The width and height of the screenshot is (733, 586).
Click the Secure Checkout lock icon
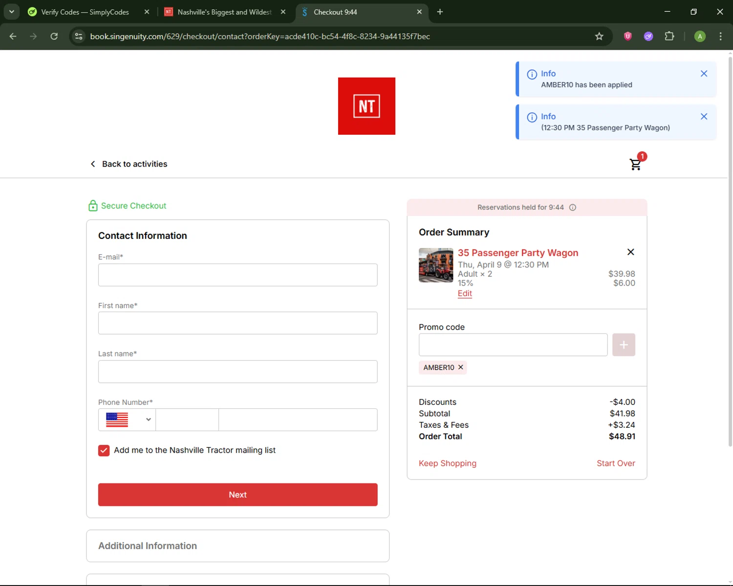(93, 206)
